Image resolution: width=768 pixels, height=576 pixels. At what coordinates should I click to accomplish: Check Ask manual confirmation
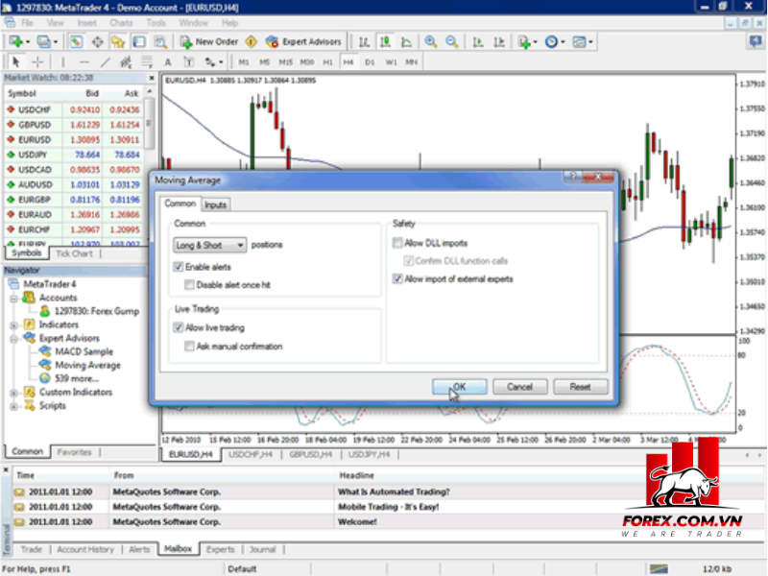pyautogui.click(x=189, y=347)
